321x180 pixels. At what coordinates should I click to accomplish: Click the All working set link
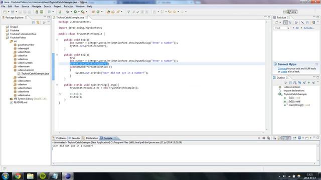297,28
